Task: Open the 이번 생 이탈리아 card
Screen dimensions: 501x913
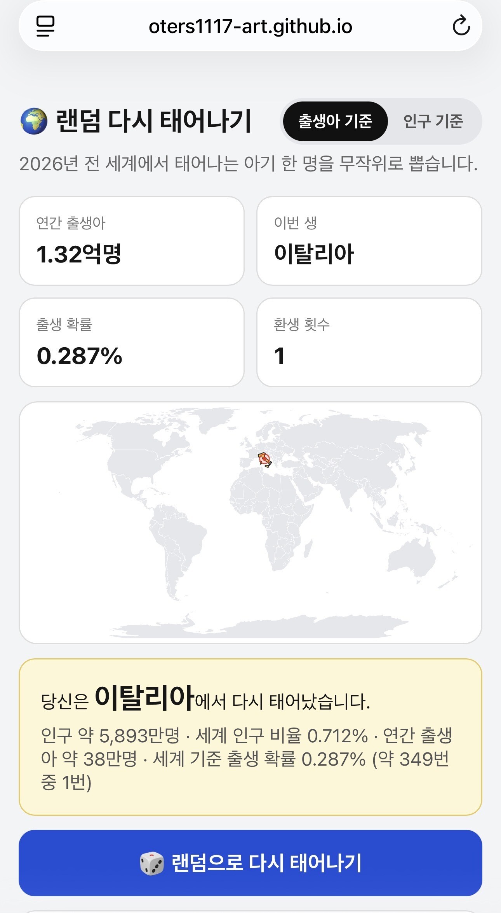Action: click(369, 241)
